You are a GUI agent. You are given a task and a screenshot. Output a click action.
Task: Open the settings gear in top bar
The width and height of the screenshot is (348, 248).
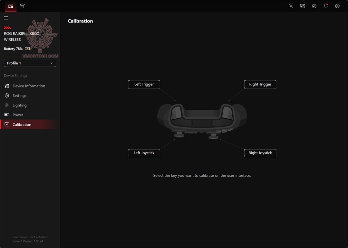(x=337, y=6)
